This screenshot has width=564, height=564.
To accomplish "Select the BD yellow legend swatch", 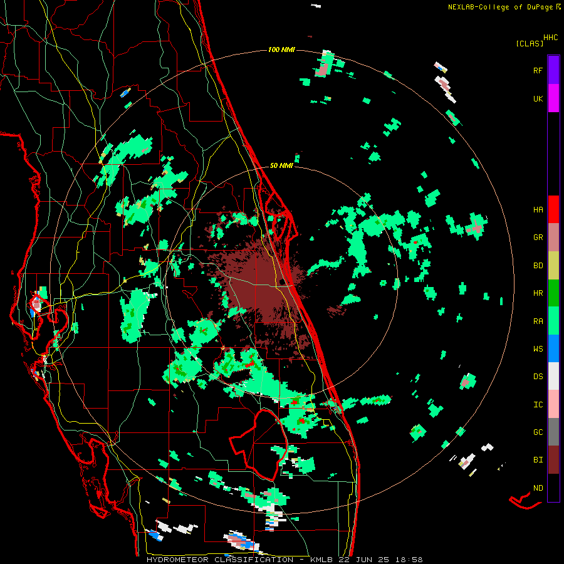I will (553, 266).
